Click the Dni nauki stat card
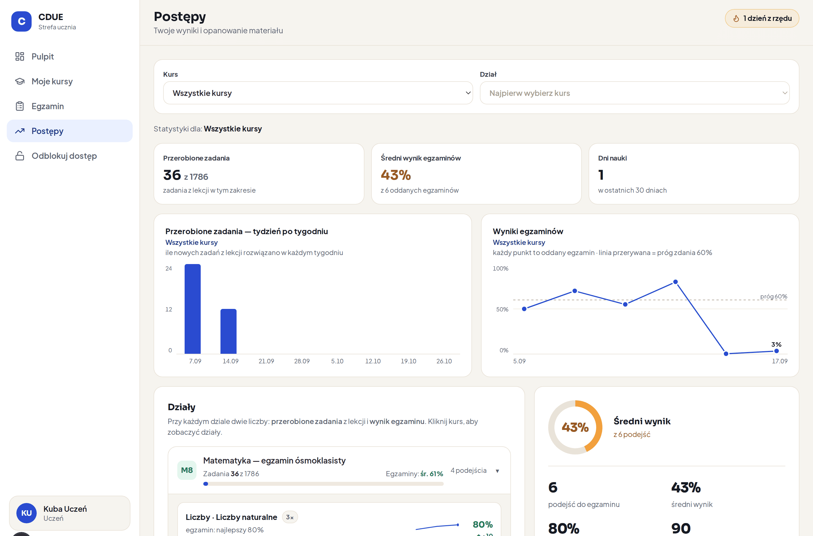813x536 pixels. 694,174
